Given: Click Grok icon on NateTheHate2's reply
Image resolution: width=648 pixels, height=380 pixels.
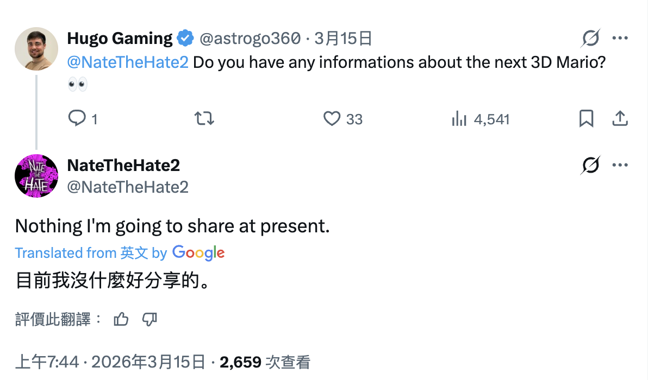Looking at the screenshot, I should 590,165.
